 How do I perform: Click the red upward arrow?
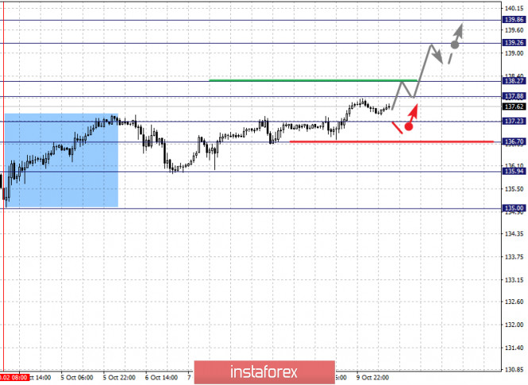(413, 113)
